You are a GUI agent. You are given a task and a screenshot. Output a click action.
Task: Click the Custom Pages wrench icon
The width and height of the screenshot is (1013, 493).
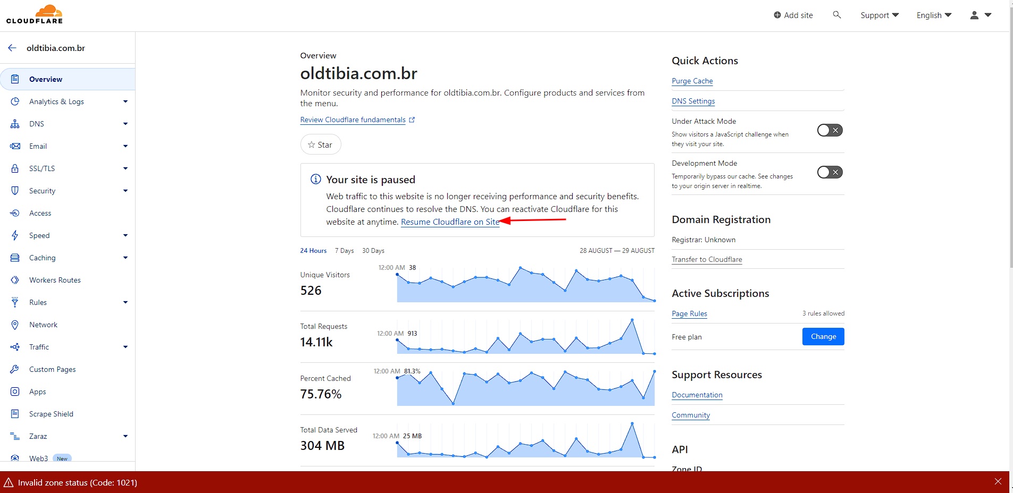[x=15, y=369]
